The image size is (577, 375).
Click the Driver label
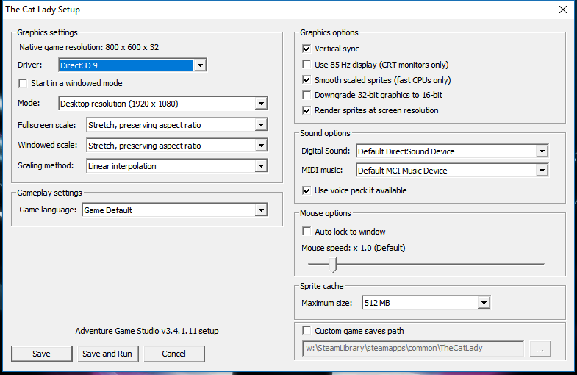(30, 65)
